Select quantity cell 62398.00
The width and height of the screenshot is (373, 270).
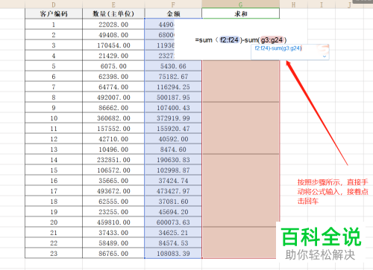(113, 77)
